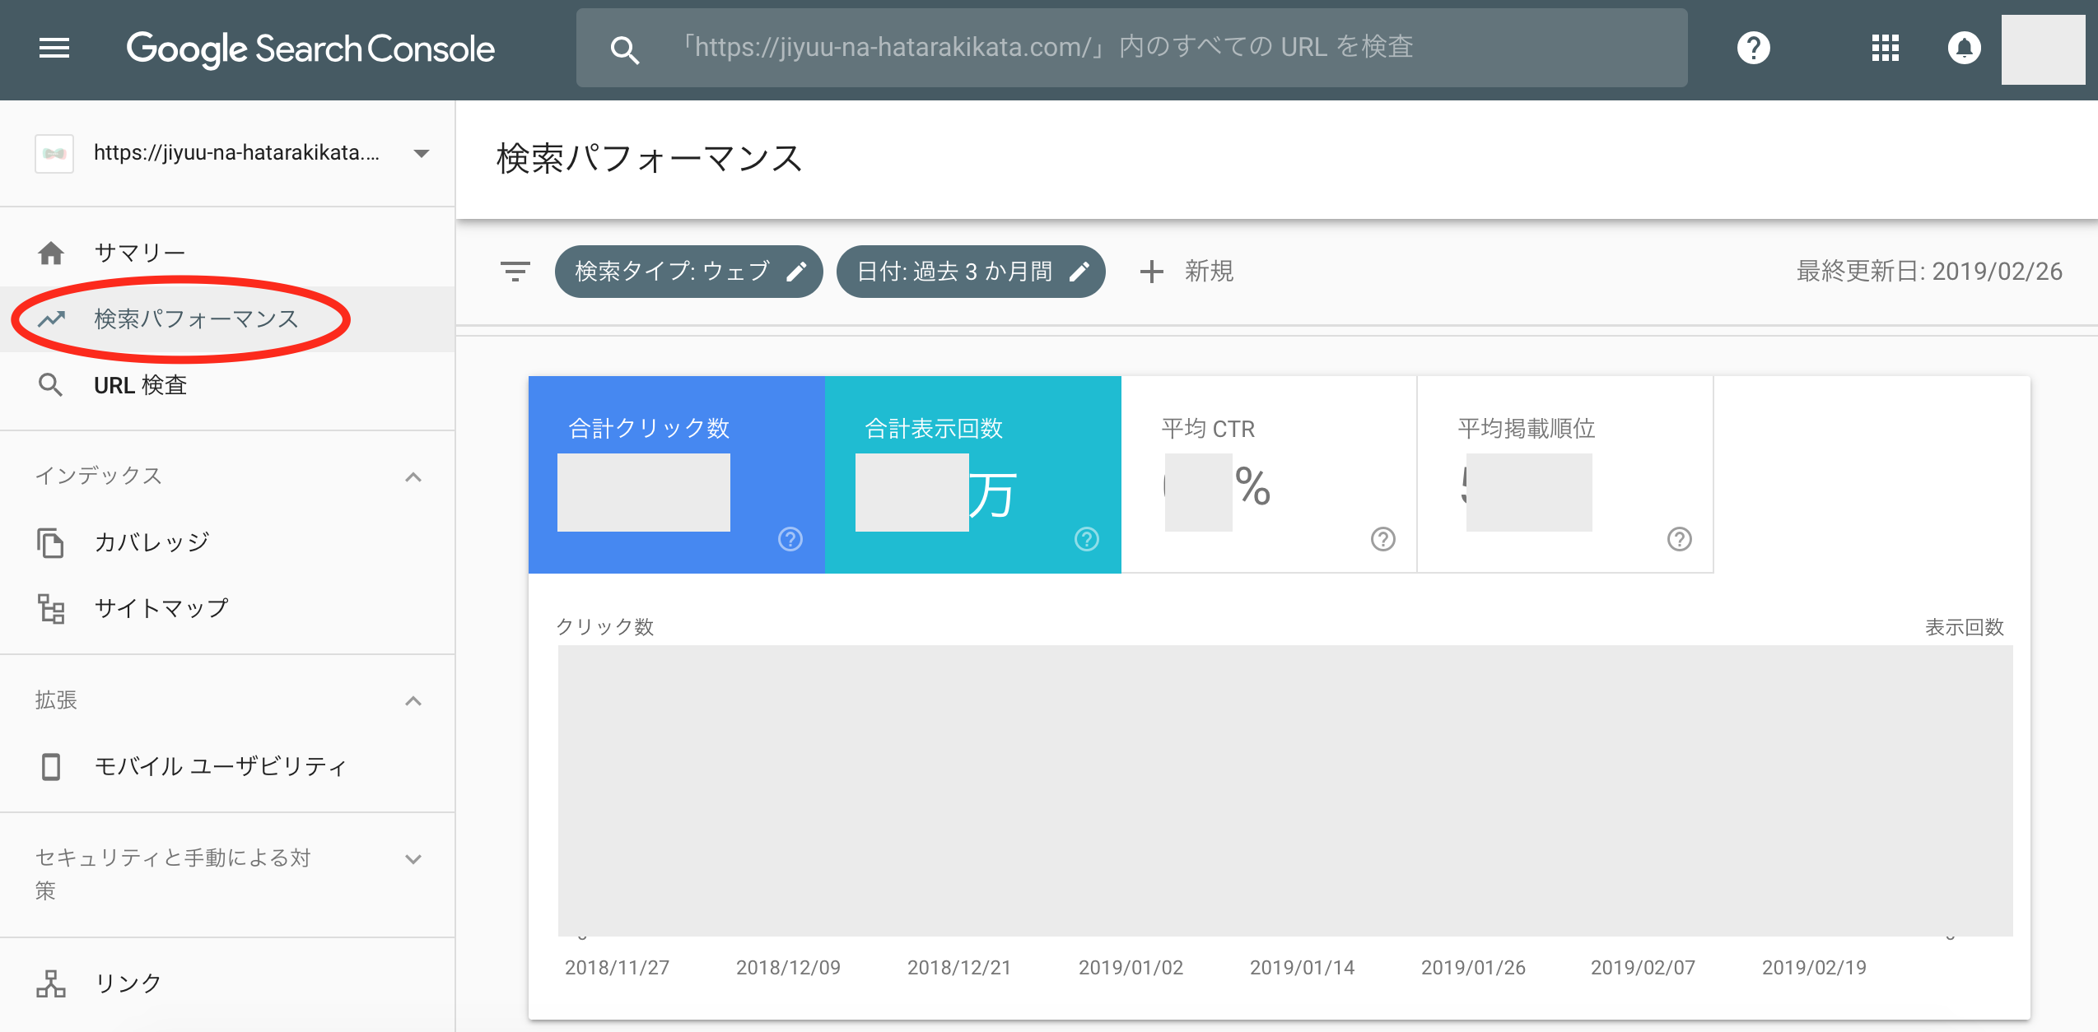Toggle the 合計表示回数 metric card
The width and height of the screenshot is (2098, 1032).
point(973,475)
